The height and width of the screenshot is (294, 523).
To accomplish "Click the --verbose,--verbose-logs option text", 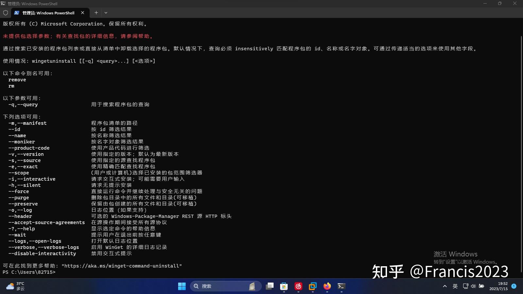I will 44,247.
